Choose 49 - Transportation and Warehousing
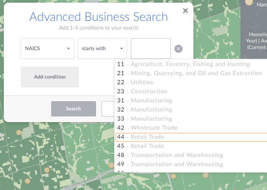 (x=170, y=164)
